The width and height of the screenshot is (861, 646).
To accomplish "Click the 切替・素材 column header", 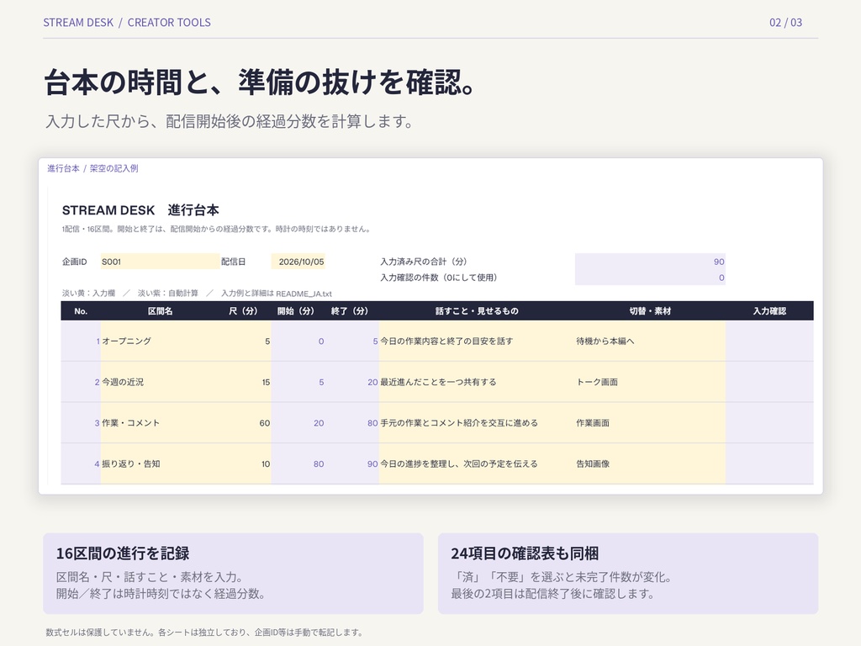I will pos(650,311).
